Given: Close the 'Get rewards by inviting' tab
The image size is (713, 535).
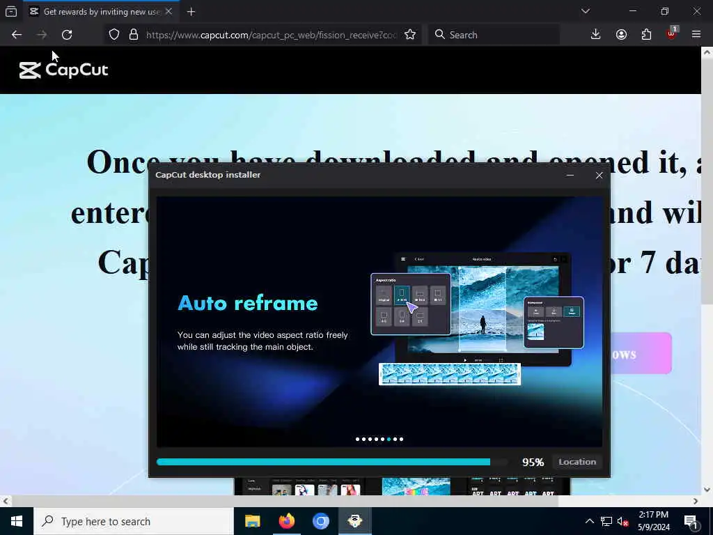Looking at the screenshot, I should (169, 11).
